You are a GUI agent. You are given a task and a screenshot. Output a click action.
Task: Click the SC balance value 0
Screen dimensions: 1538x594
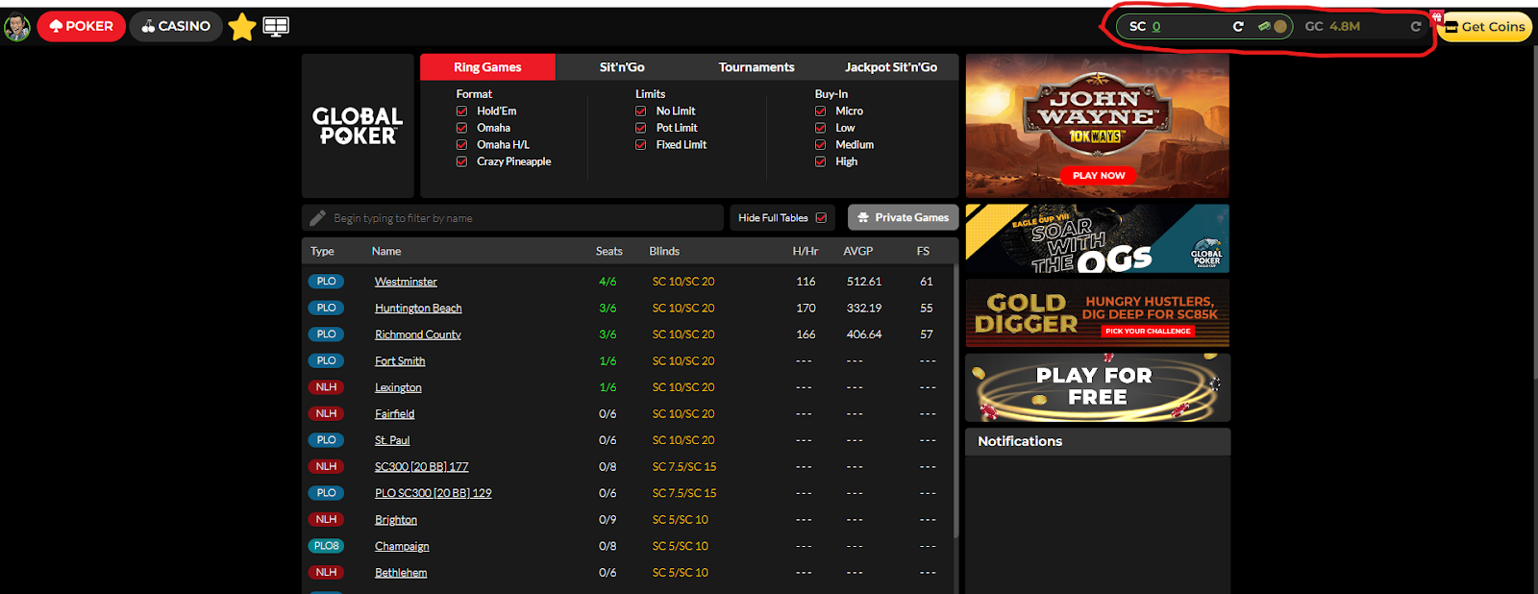1156,27
